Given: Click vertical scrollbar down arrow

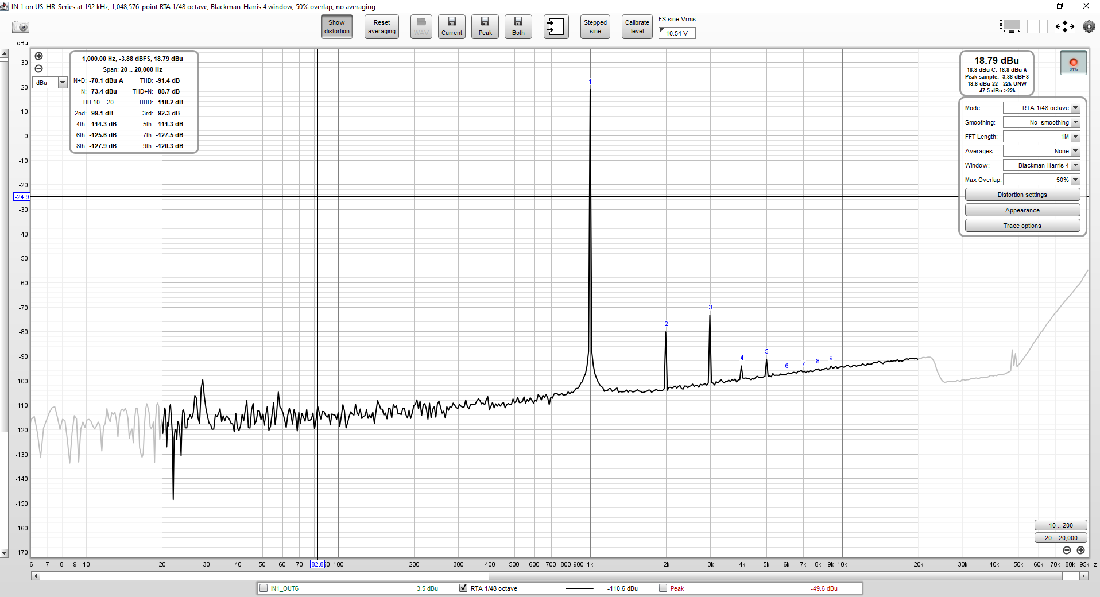Looking at the screenshot, I should (x=4, y=553).
